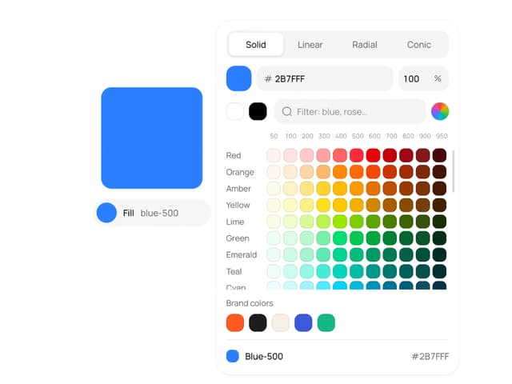Click the current blue color preview swatch
Screen dimensions: 512x384
[x=238, y=78]
